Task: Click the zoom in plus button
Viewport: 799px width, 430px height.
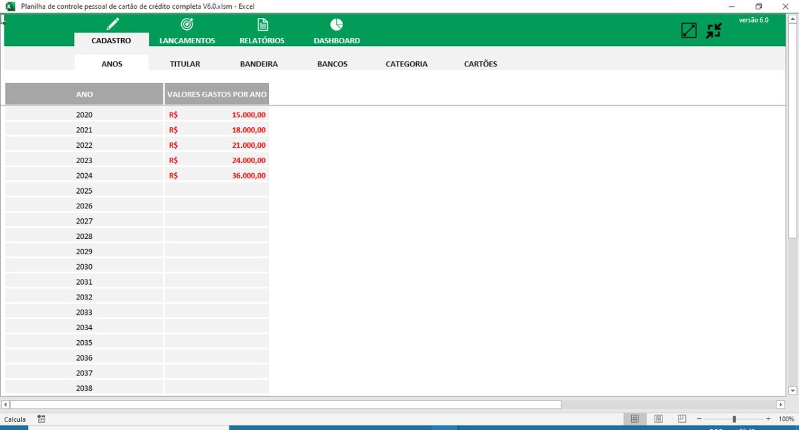Action: (x=768, y=419)
